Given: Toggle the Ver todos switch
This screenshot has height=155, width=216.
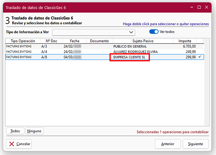Looking at the screenshot, I should point(154,32).
